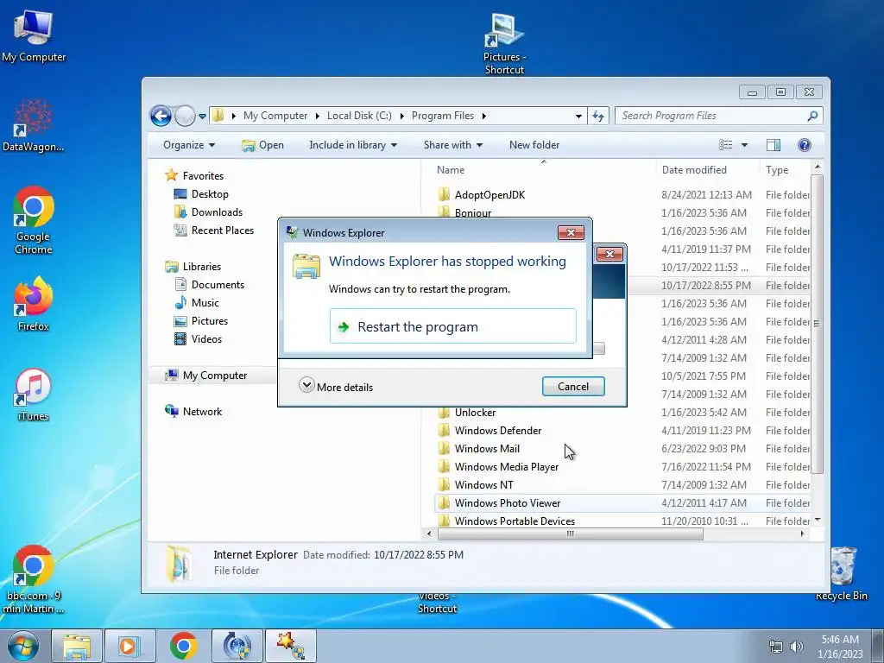Viewport: 884px width, 663px height.
Task: Refresh the Program Files folder view
Action: 598,117
